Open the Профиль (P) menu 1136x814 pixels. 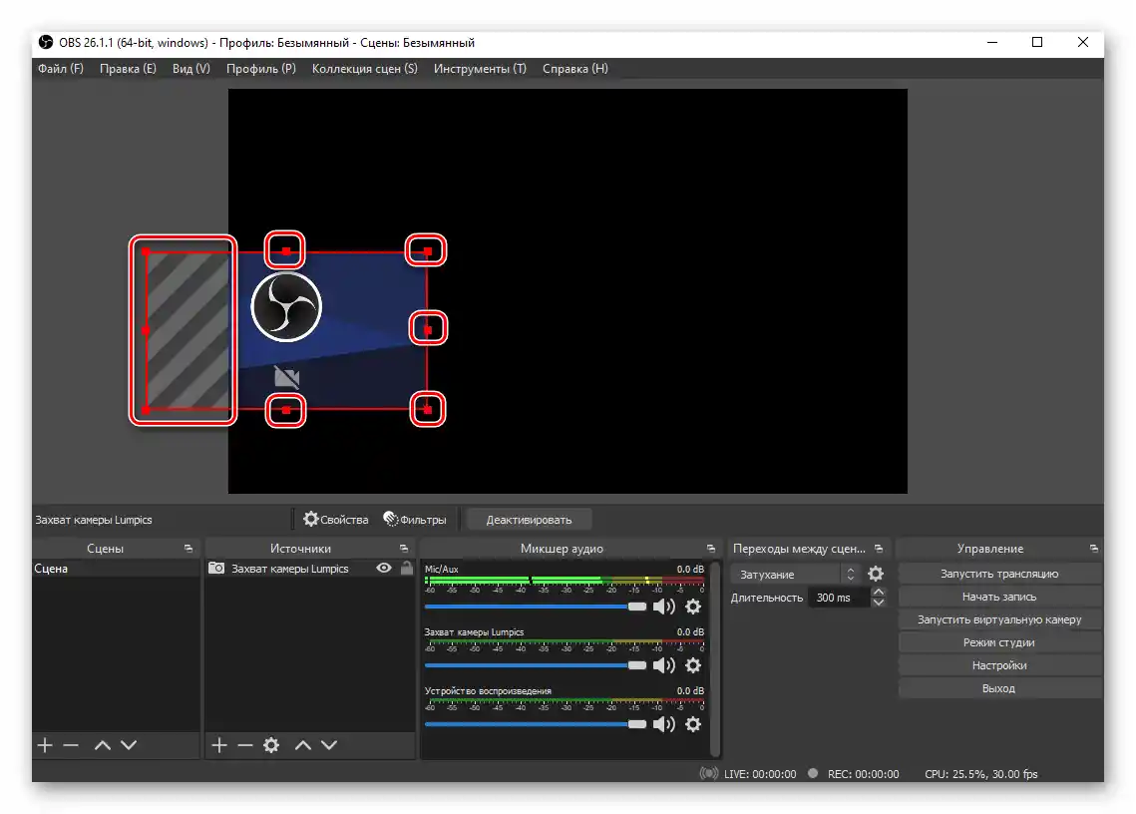click(x=261, y=69)
